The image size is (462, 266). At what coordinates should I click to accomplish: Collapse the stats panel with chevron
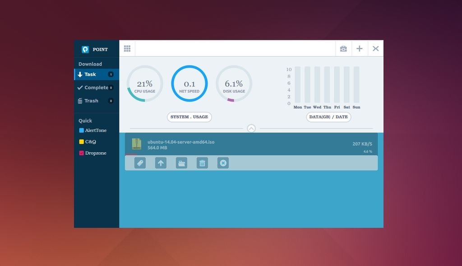[x=251, y=129]
